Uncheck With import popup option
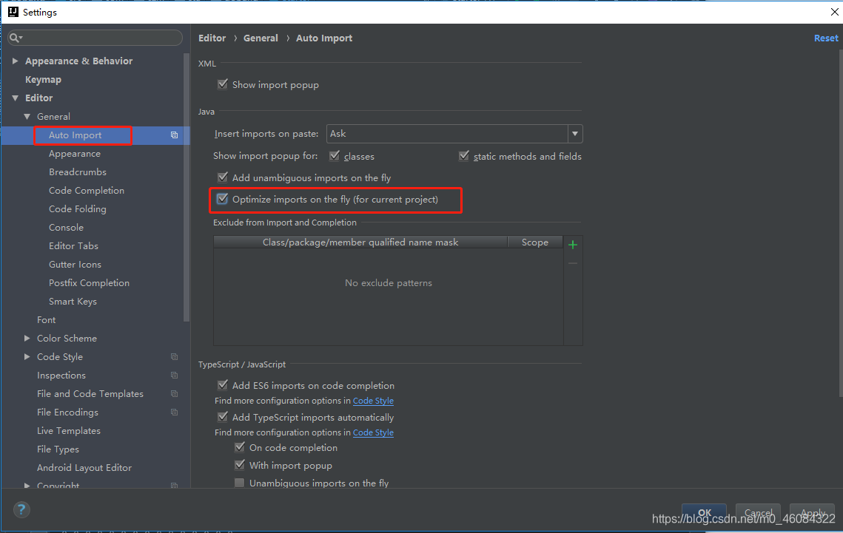This screenshot has width=843, height=533. click(240, 465)
